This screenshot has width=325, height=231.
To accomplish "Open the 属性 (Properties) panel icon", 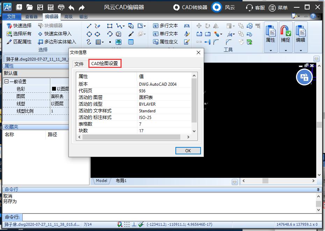I will click(x=270, y=31).
